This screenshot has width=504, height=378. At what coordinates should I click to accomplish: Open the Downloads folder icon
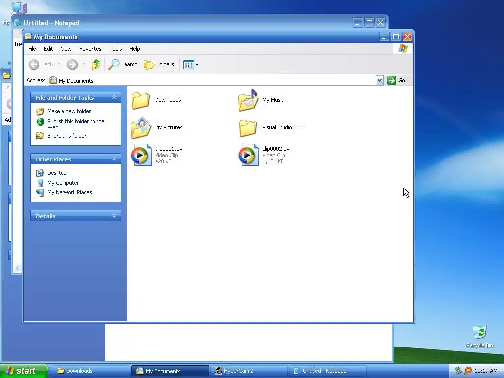click(141, 100)
